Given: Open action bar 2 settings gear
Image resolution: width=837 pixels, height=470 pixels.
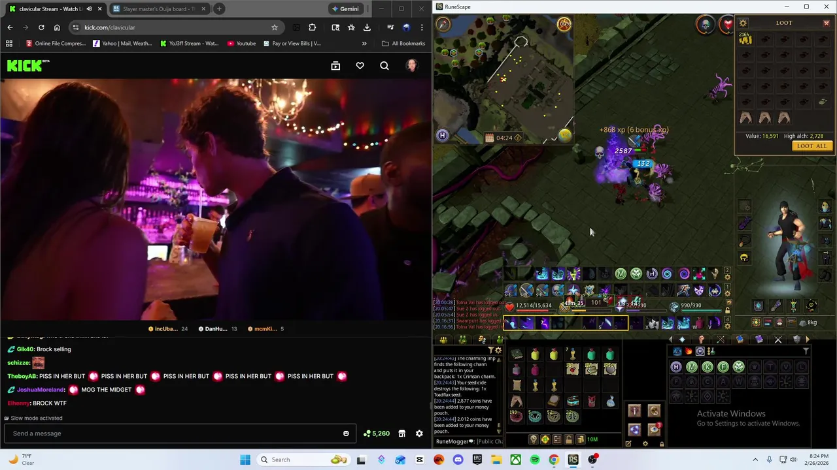Looking at the screenshot, I should pyautogui.click(x=728, y=277).
